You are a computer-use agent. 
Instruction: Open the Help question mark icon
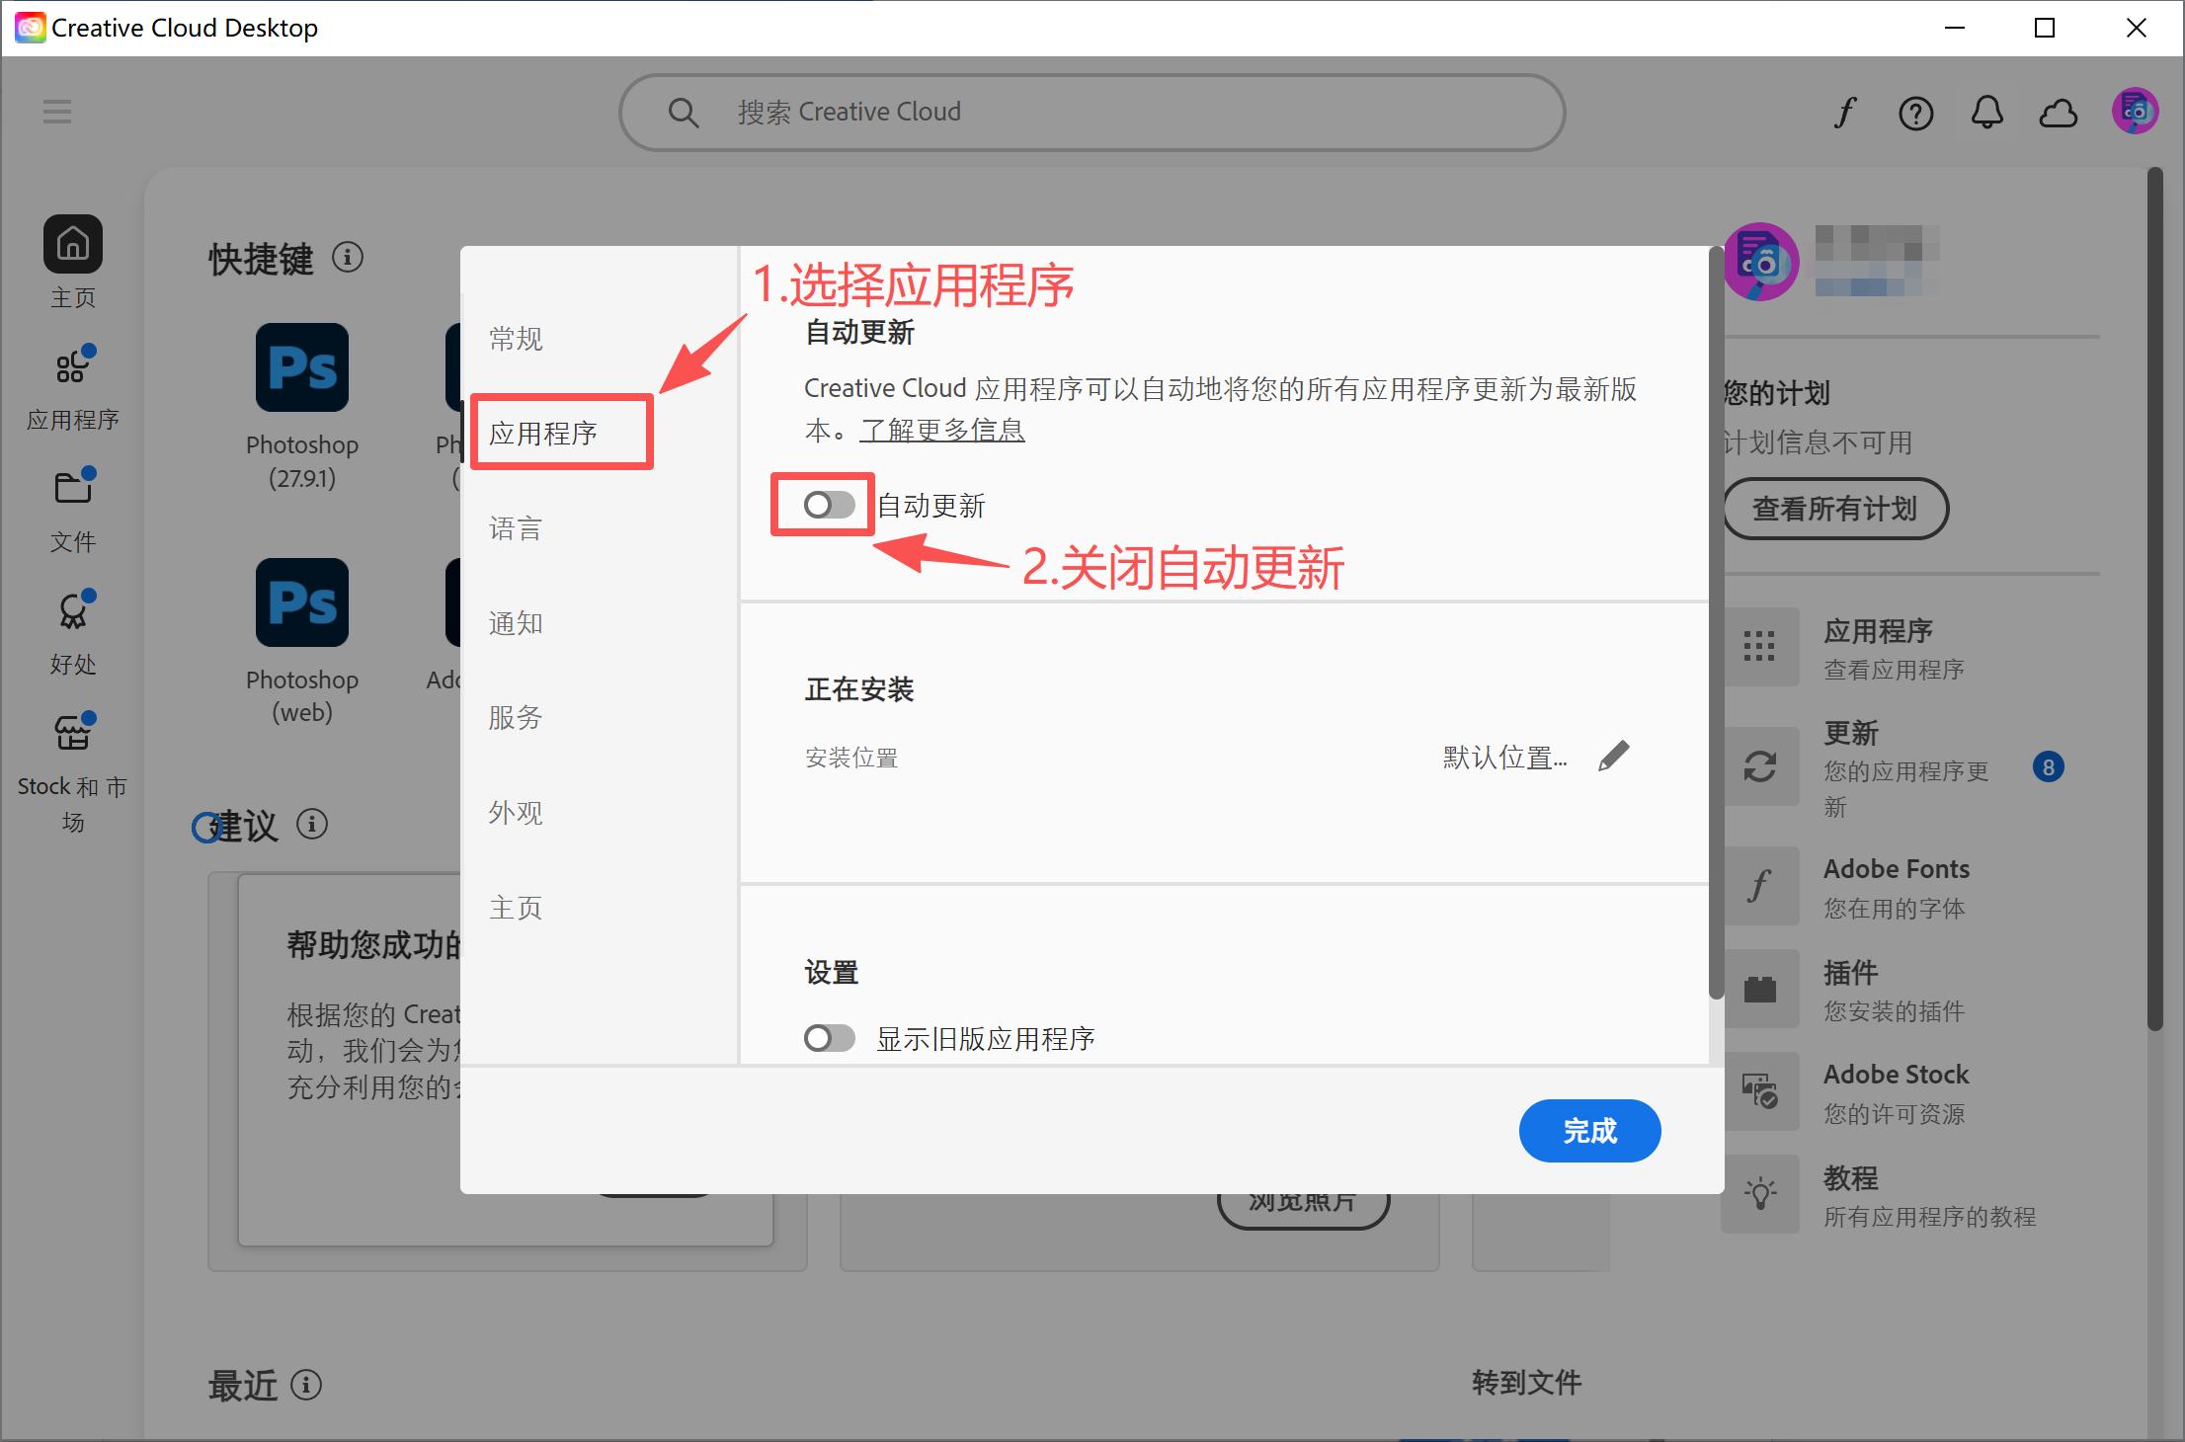1915,114
